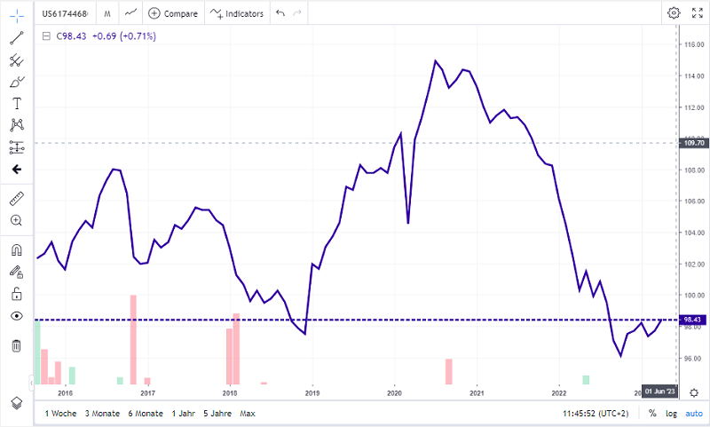Toggle magnet mode for drawings

(16, 250)
